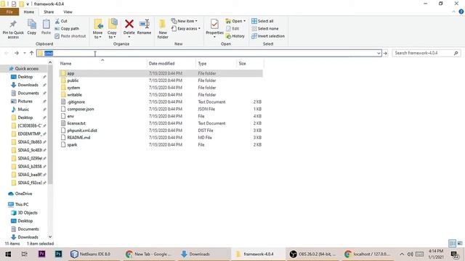Viewport: 465px width, 261px height.
Task: Click Select all
Action: (x=262, y=21)
